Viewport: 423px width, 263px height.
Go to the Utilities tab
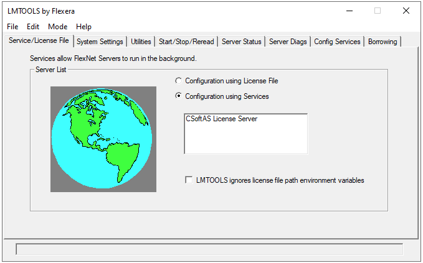click(x=141, y=42)
